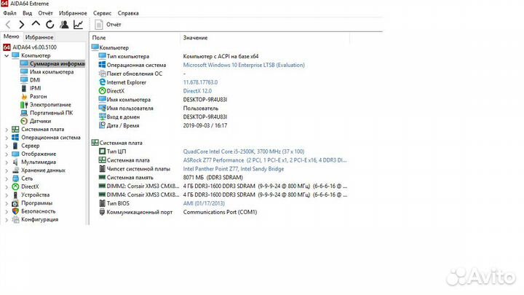Collapse the Компьютер tree node
Image resolution: width=524 pixels, height=295 pixels.
pyautogui.click(x=7, y=55)
